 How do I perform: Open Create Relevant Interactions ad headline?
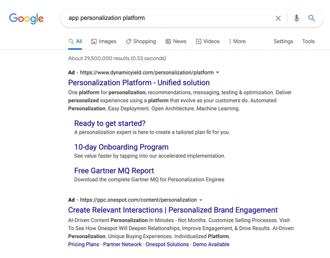click(173, 210)
